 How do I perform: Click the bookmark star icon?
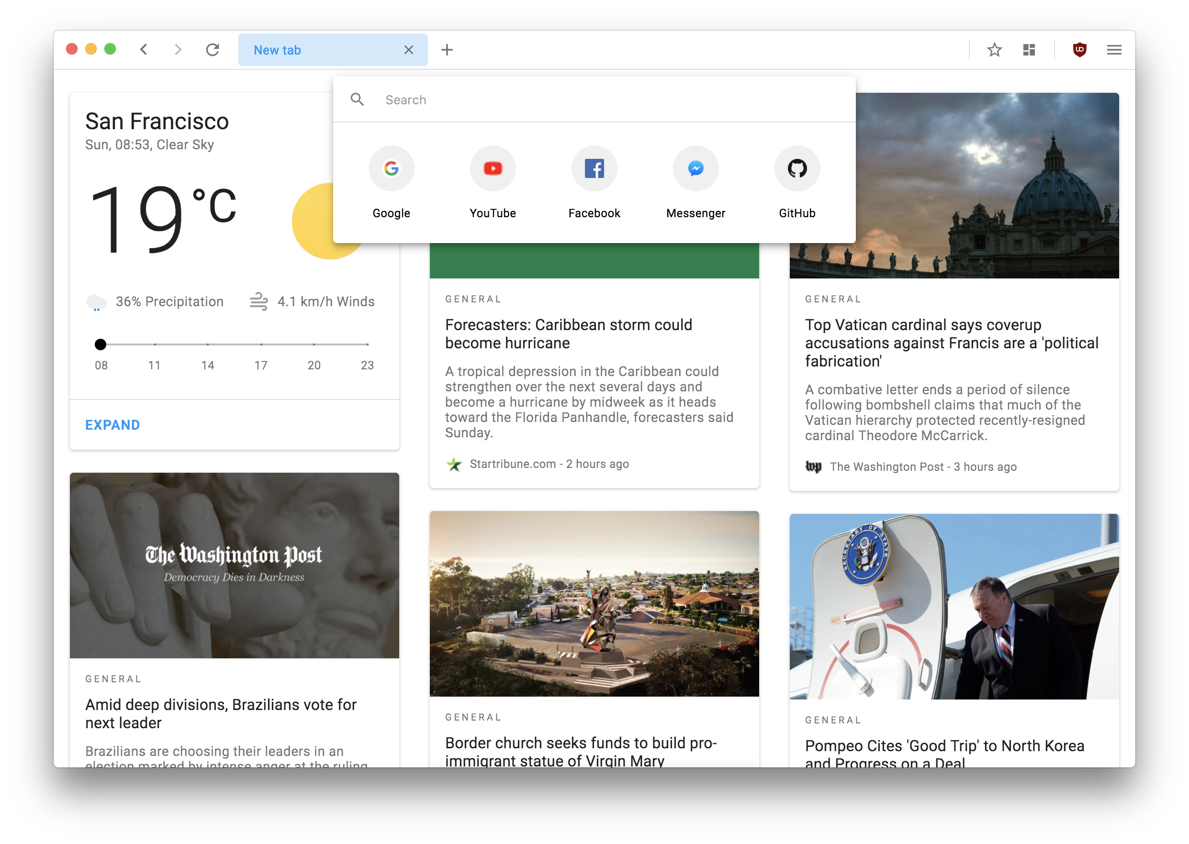coord(994,50)
